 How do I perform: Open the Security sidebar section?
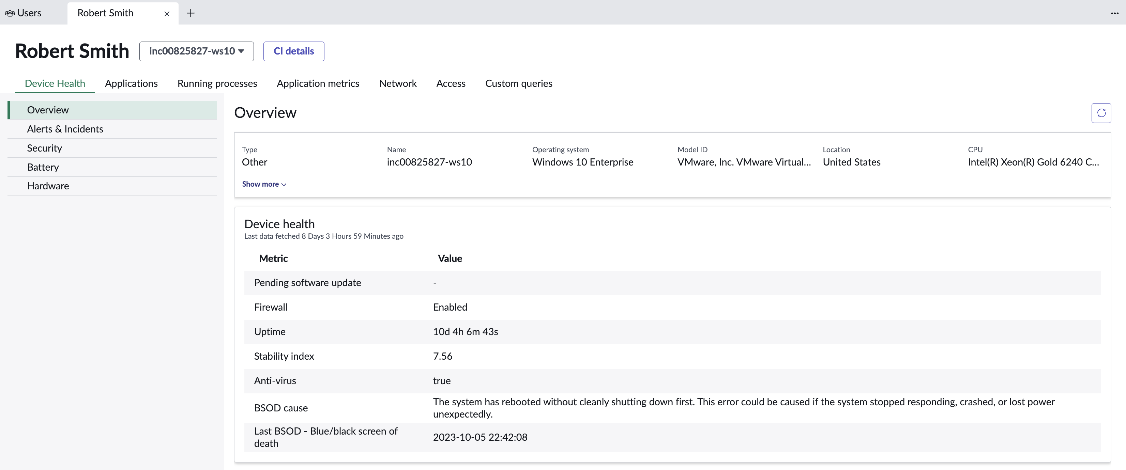coord(112,148)
